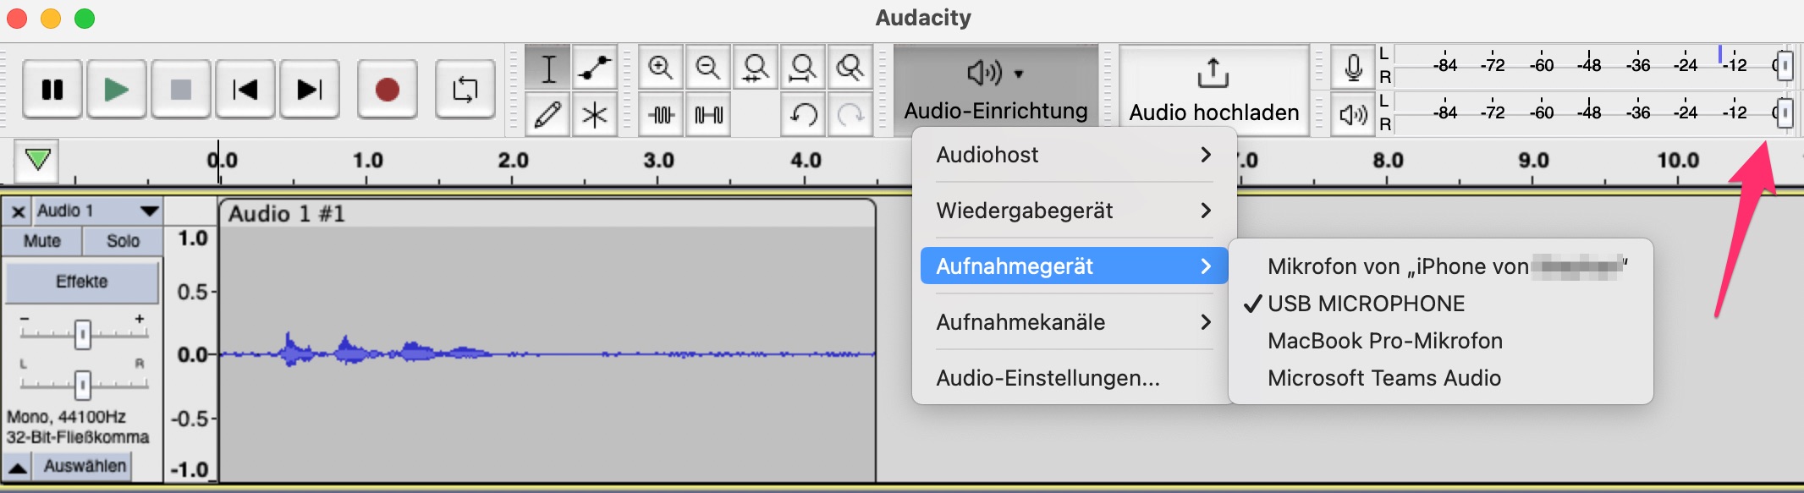1804x493 pixels.
Task: Fit project to width zoom icon
Action: (803, 68)
